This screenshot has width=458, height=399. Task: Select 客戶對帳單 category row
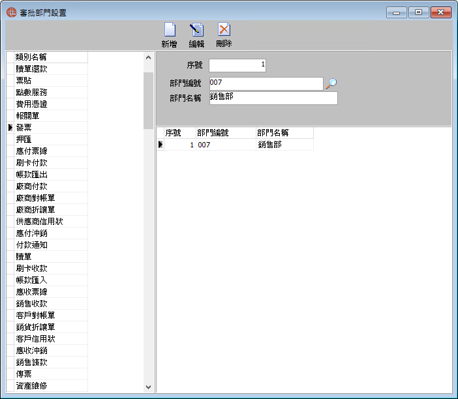click(51, 316)
